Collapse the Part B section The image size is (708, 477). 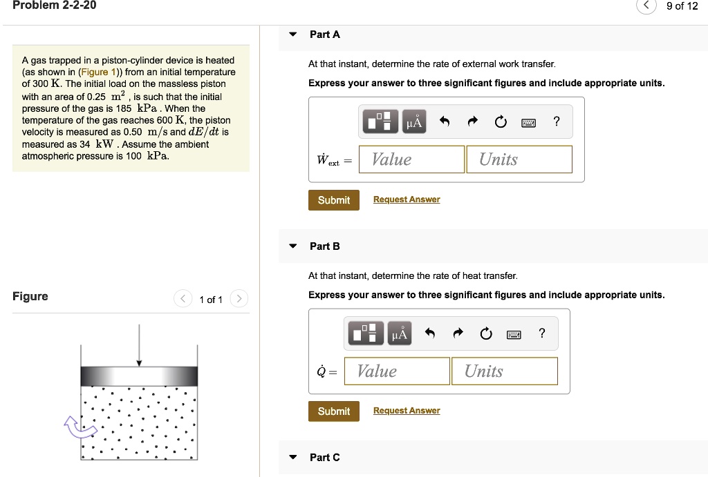[x=292, y=246]
